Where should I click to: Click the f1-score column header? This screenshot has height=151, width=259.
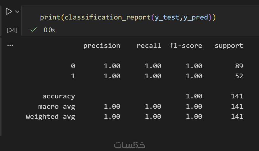186,46
